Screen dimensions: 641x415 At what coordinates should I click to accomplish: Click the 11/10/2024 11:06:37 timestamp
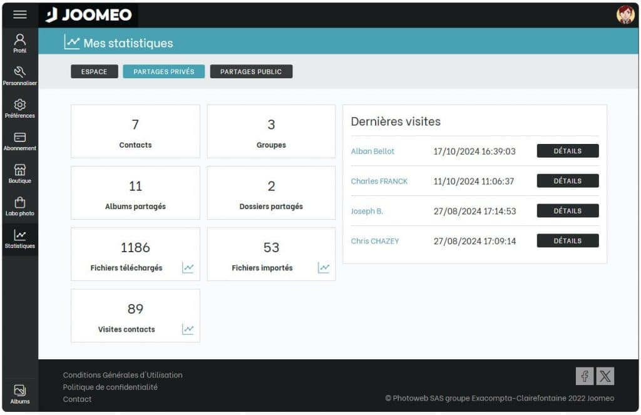tap(473, 181)
